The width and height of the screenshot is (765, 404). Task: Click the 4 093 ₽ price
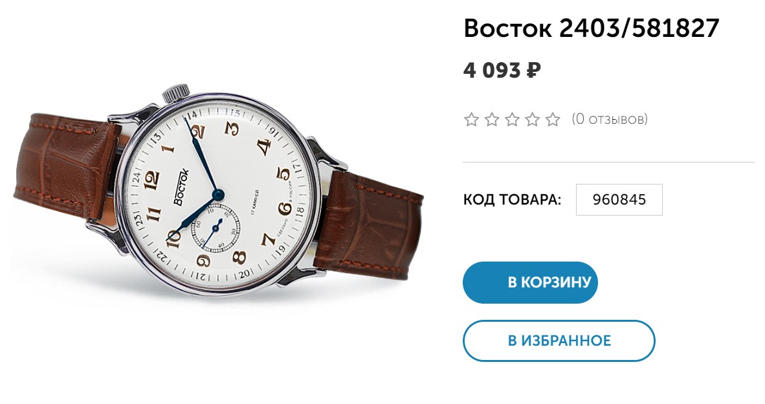click(x=502, y=71)
